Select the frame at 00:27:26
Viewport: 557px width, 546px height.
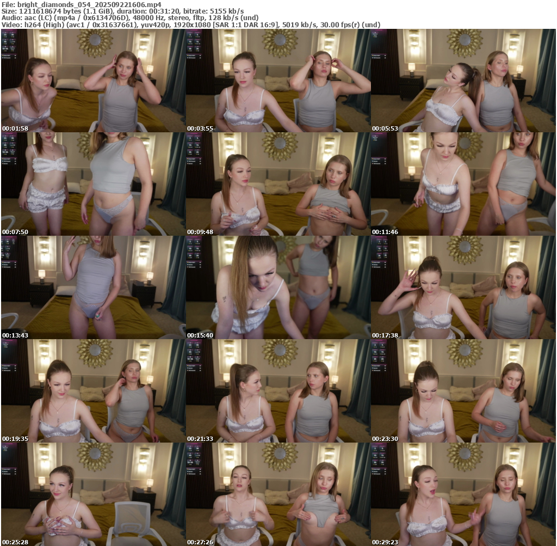point(278,494)
